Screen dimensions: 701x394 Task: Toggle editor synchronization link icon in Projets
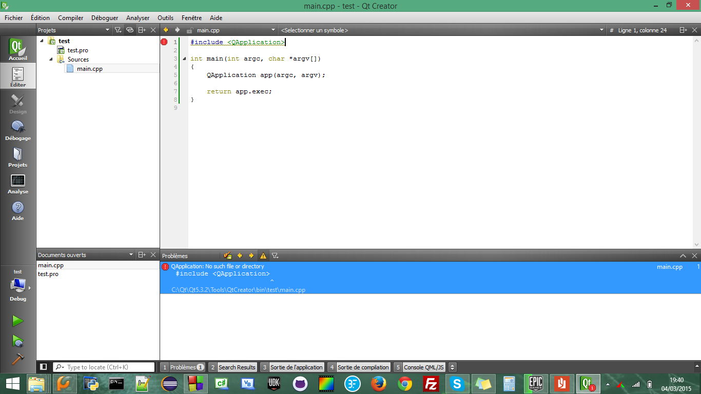click(x=130, y=30)
